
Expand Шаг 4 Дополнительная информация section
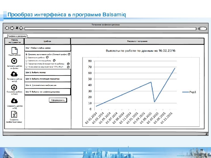coord(48,85)
